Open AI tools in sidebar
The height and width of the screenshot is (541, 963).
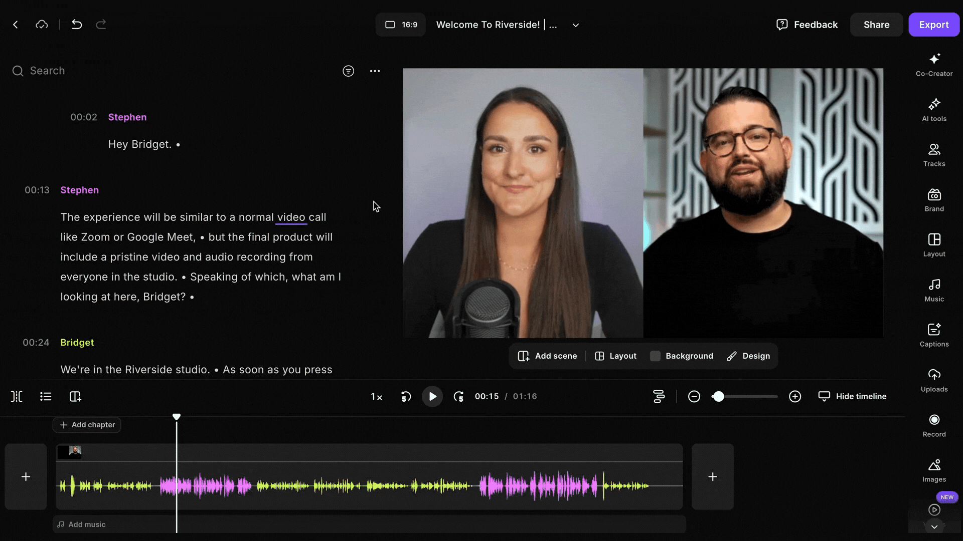coord(934,110)
